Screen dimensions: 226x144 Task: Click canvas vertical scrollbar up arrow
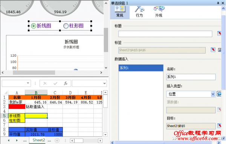pos(106,3)
